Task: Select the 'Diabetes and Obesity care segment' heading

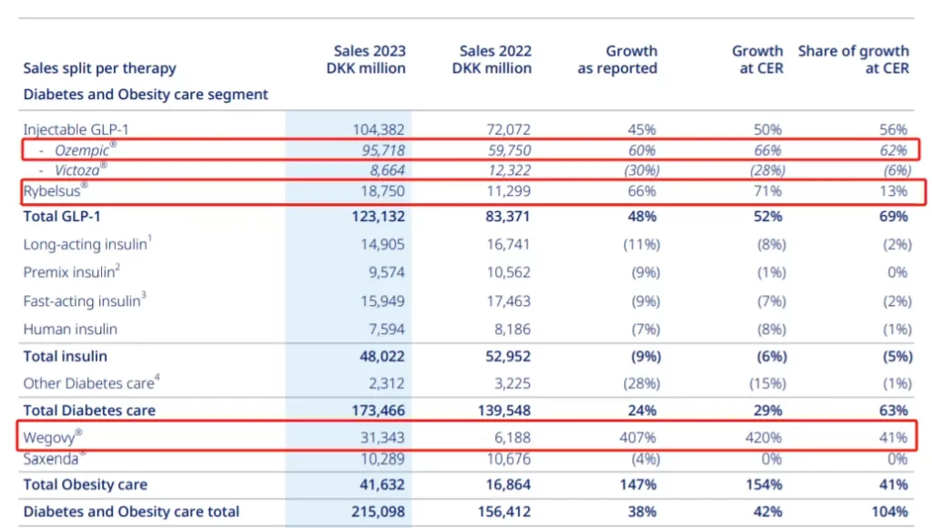Action: pos(146,95)
